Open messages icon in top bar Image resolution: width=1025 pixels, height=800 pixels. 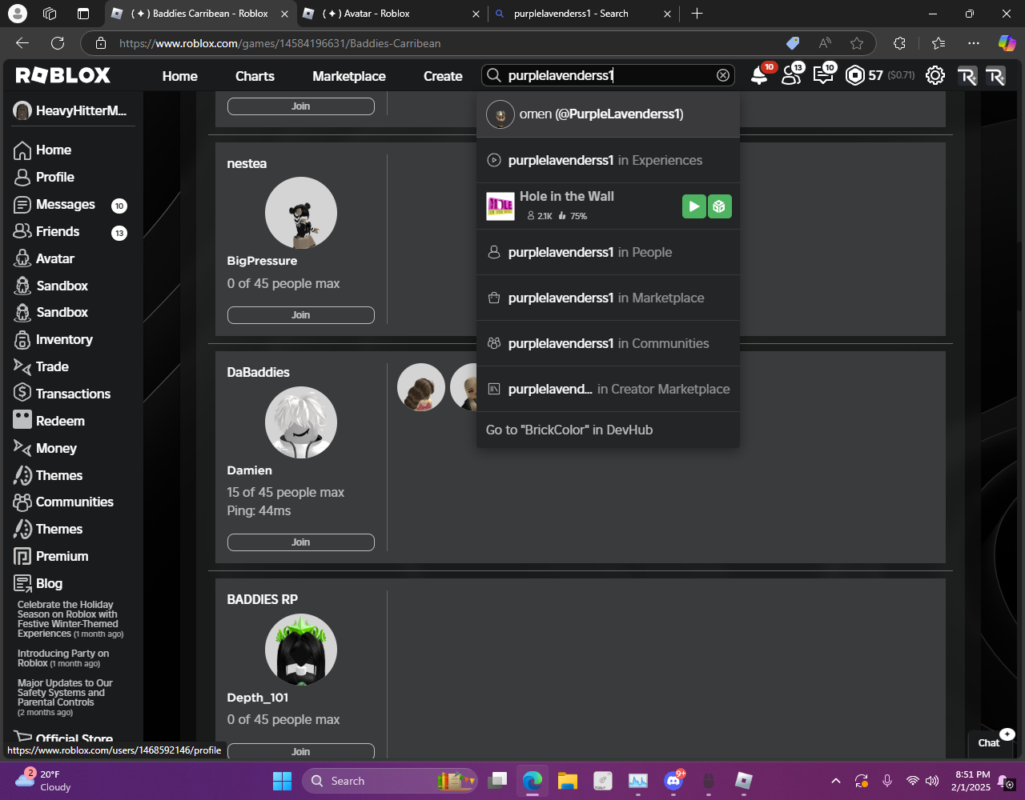click(x=823, y=76)
